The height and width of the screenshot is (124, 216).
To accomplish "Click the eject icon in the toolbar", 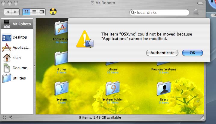I will click(x=196, y=11).
